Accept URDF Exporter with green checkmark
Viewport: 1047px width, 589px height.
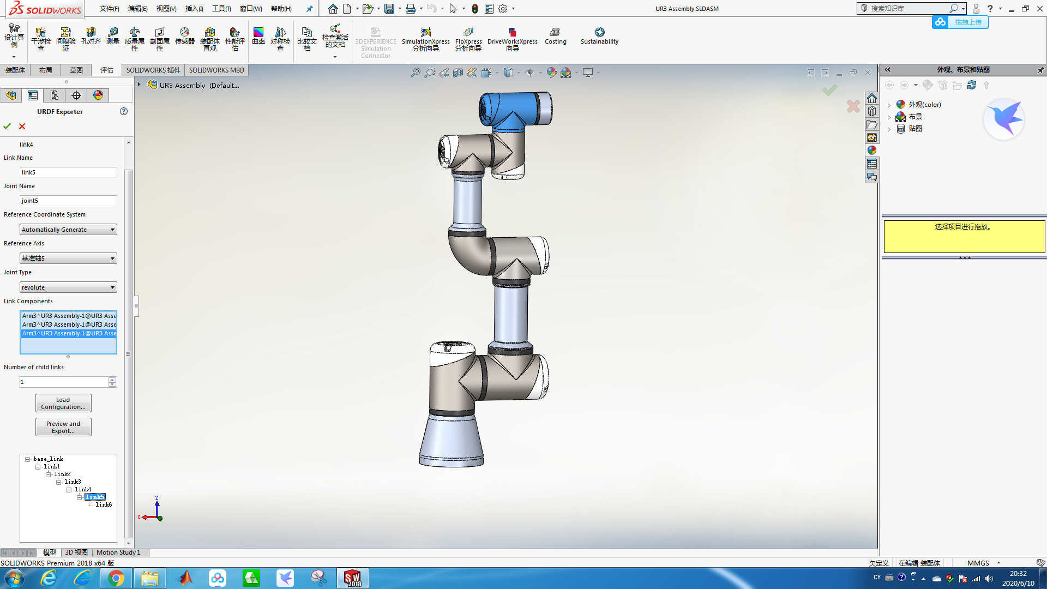tap(7, 126)
